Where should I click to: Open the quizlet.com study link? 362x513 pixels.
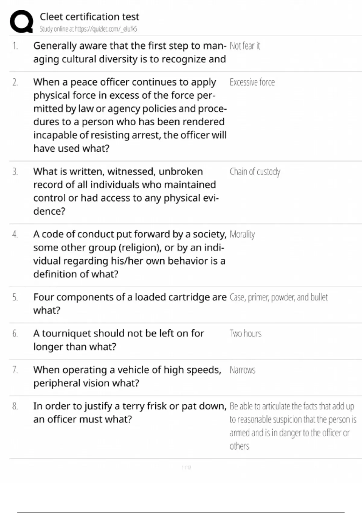(x=106, y=29)
